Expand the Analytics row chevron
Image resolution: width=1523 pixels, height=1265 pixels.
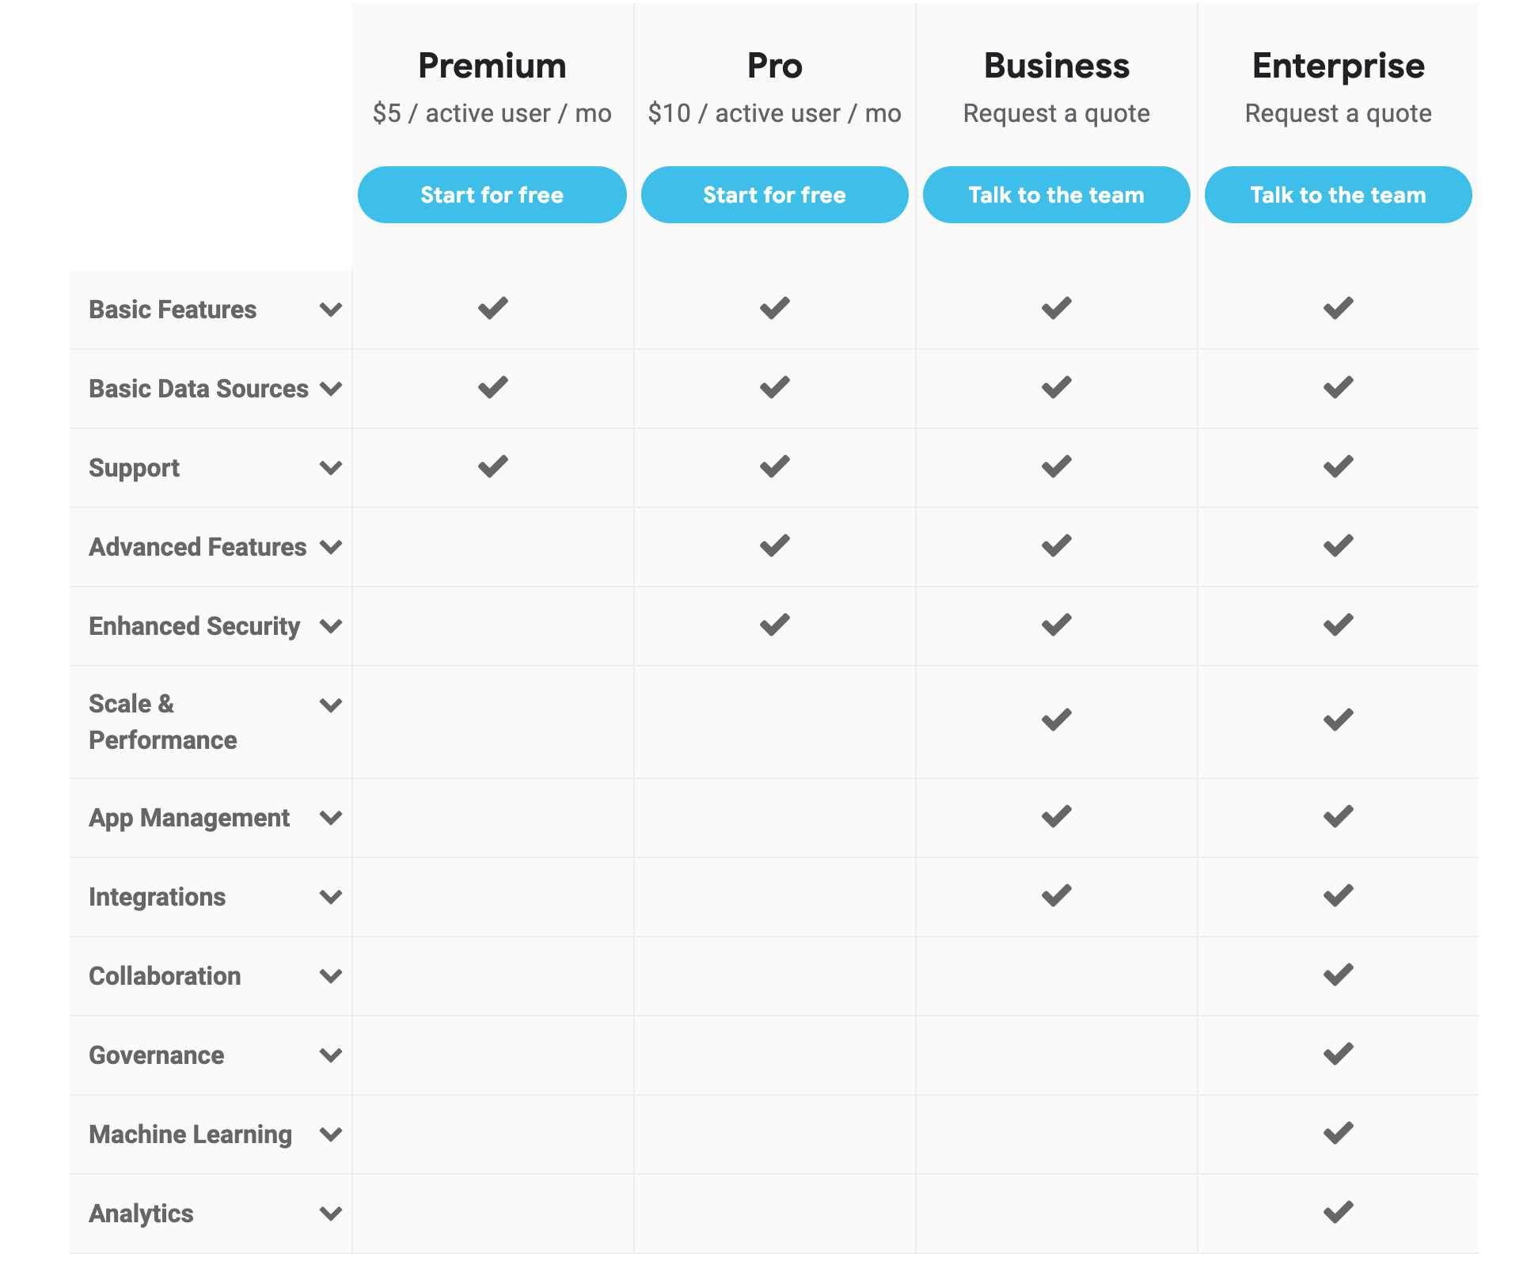pyautogui.click(x=331, y=1214)
